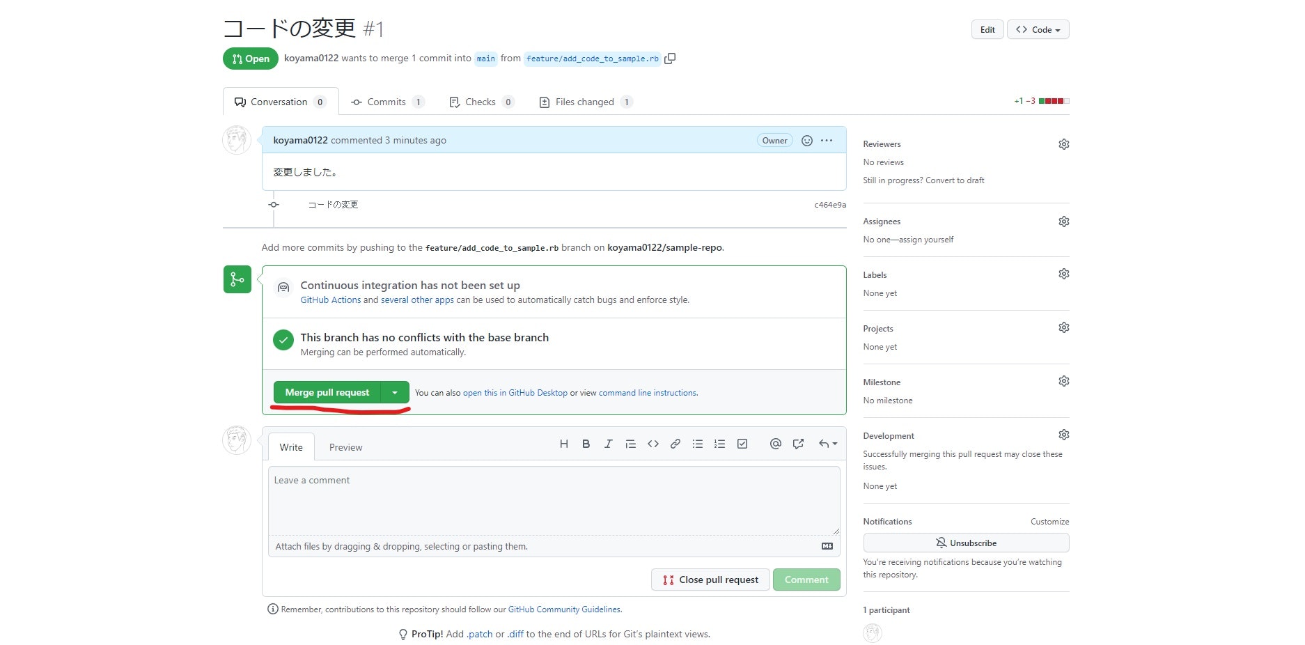Open Development settings gear
The image size is (1305, 645).
(1063, 435)
